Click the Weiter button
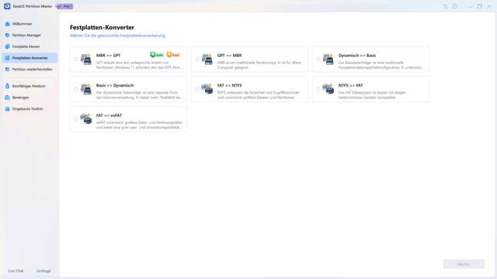Viewport: 497px width, 279px height. tap(464, 264)
